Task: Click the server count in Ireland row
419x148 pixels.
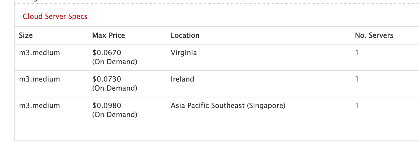Action: (357, 79)
